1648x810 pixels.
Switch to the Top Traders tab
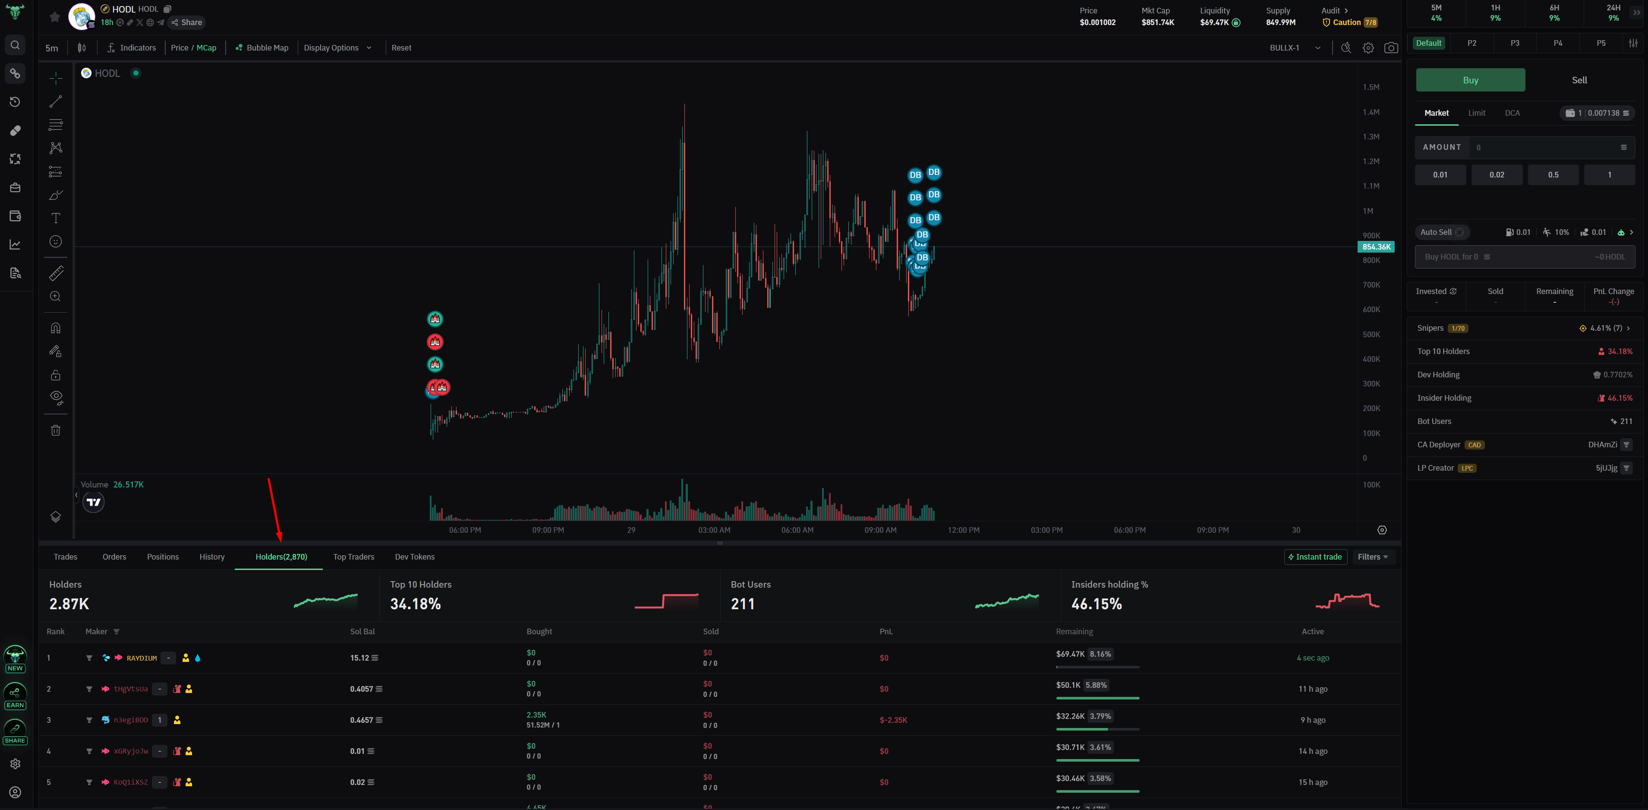(353, 557)
